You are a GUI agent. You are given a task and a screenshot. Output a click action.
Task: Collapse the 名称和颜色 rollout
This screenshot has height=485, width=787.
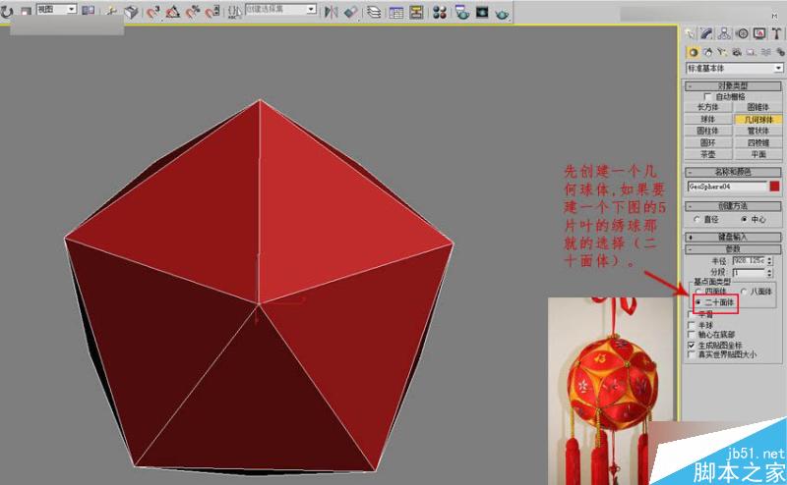[733, 172]
